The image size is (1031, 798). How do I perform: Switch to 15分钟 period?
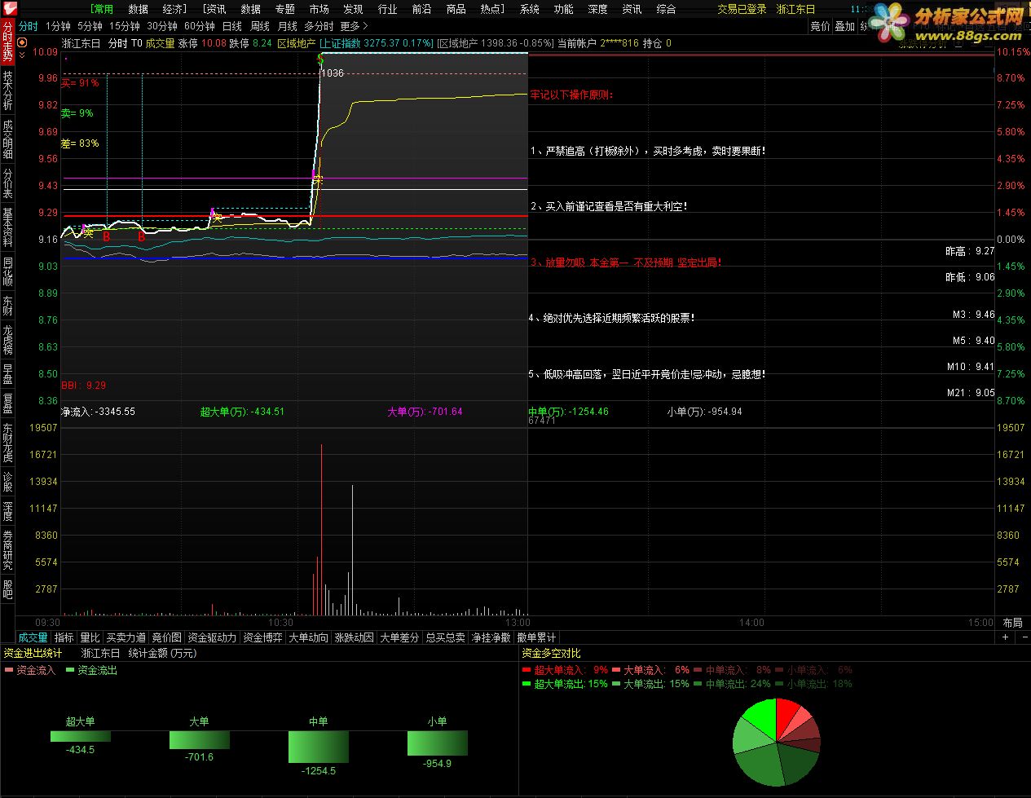point(125,26)
